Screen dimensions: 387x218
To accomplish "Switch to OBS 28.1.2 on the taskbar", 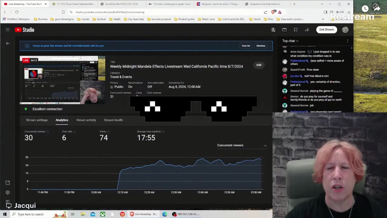I will click(x=186, y=214).
